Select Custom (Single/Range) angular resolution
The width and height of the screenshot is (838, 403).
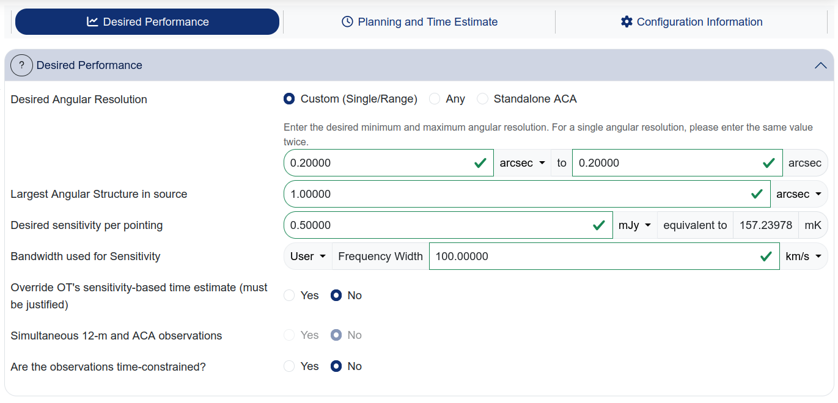[x=290, y=99]
